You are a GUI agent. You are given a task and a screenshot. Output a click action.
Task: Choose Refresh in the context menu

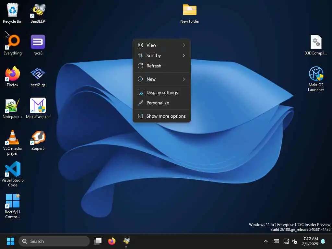pyautogui.click(x=162, y=66)
